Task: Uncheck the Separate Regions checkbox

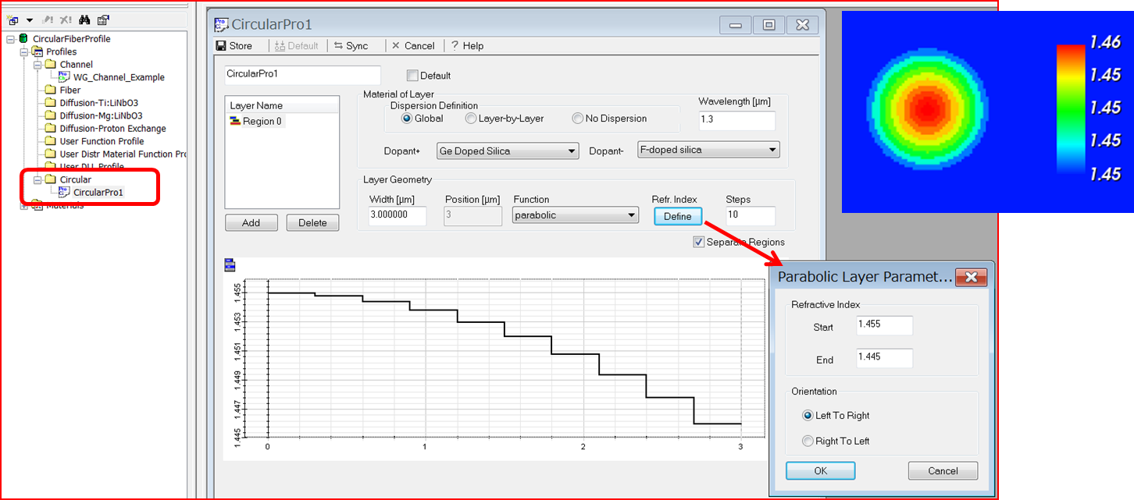Action: (699, 242)
